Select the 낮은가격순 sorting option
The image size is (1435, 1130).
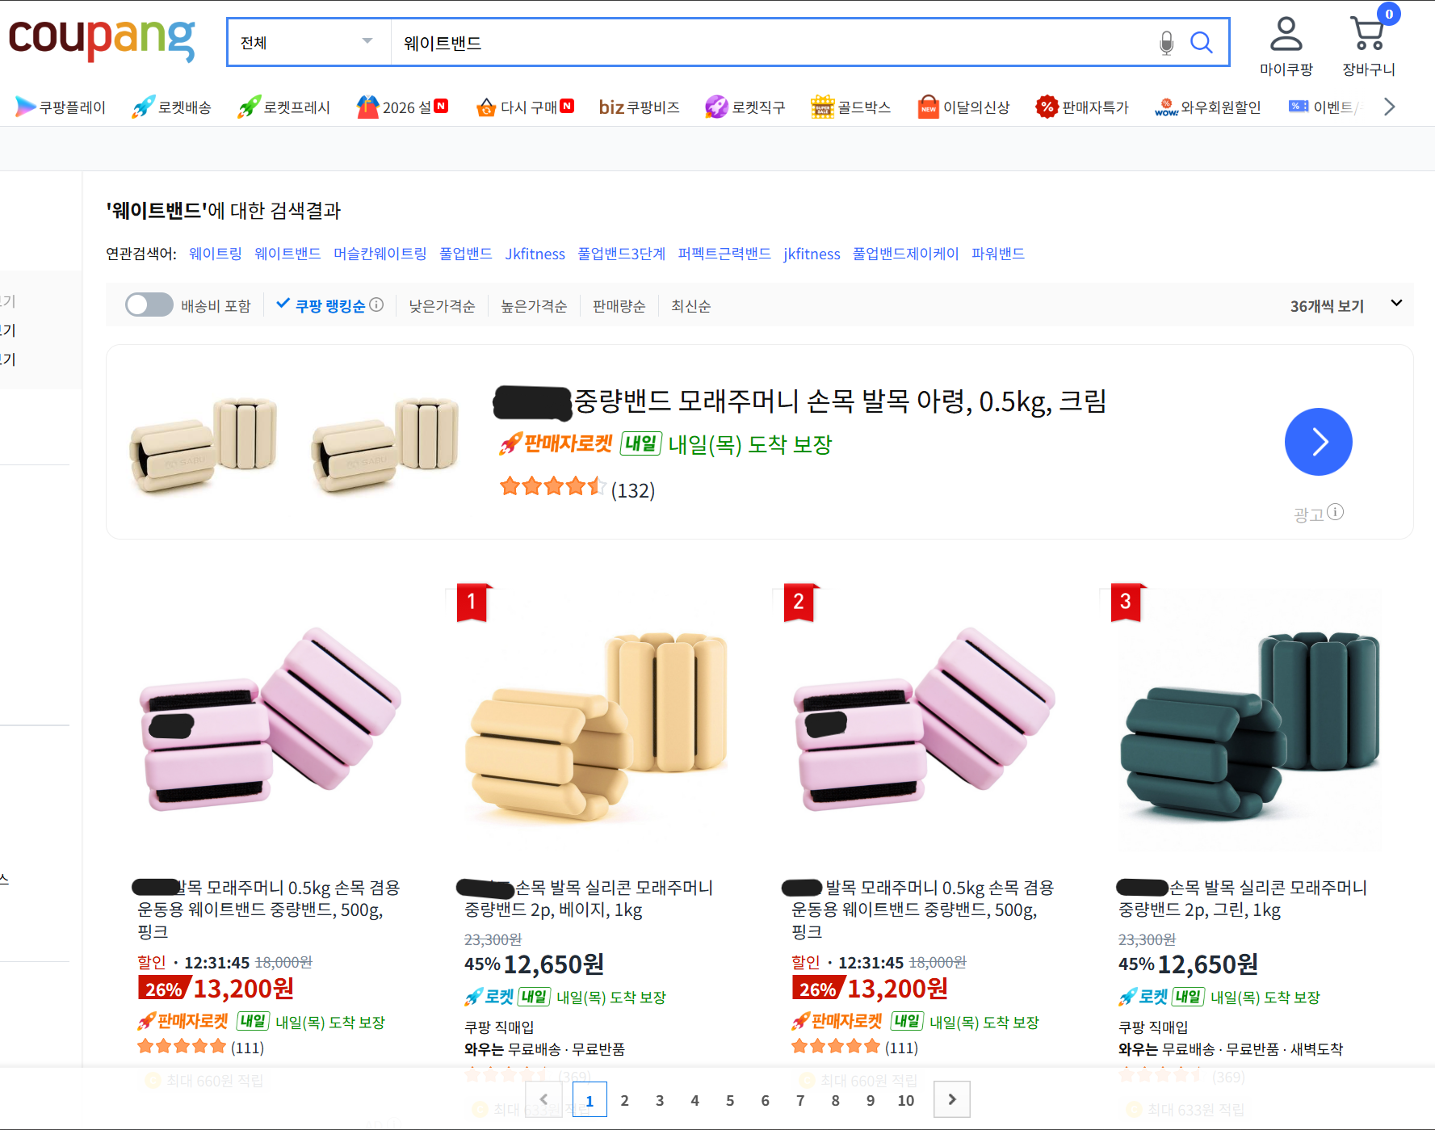click(441, 305)
